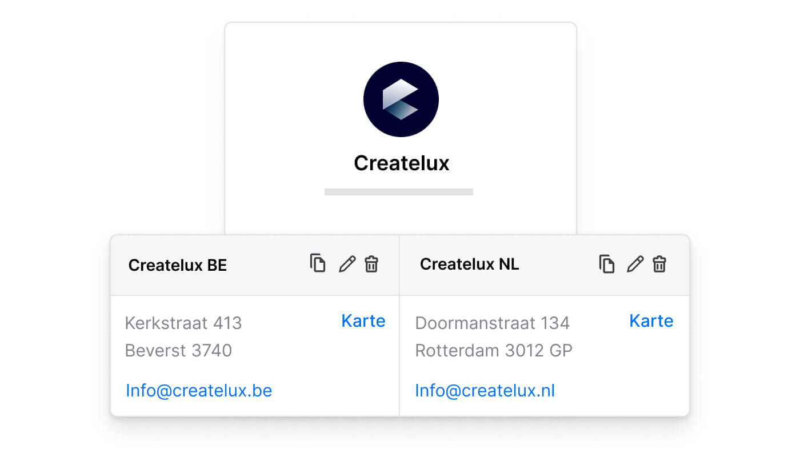
Task: Select the Createlux NL card title
Action: pos(469,264)
